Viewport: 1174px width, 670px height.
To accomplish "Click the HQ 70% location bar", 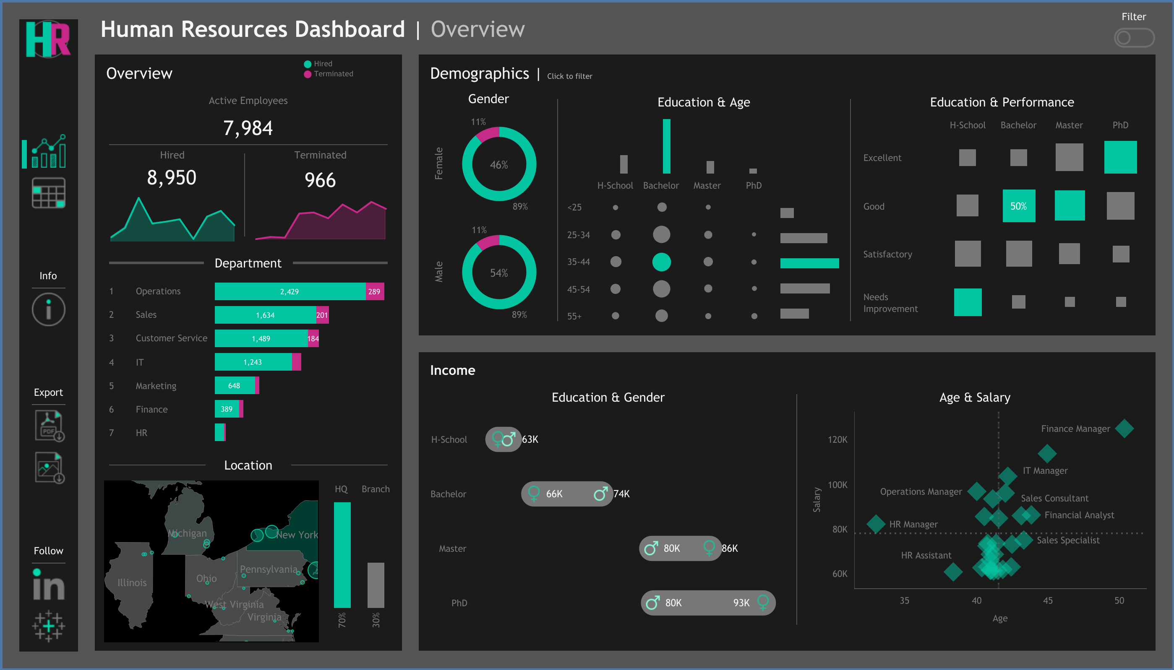I will [x=342, y=555].
